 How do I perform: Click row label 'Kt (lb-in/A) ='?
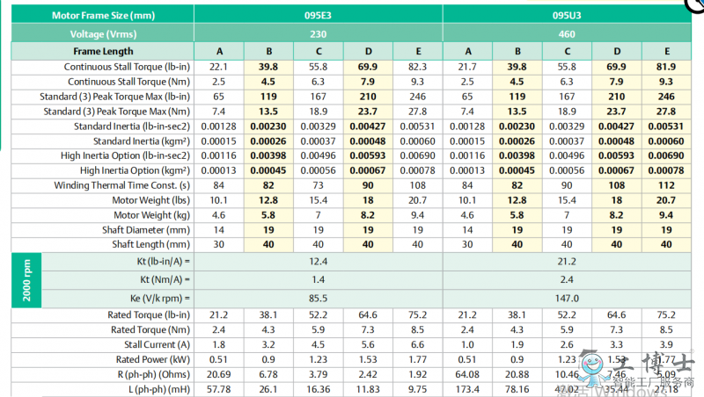pyautogui.click(x=164, y=261)
